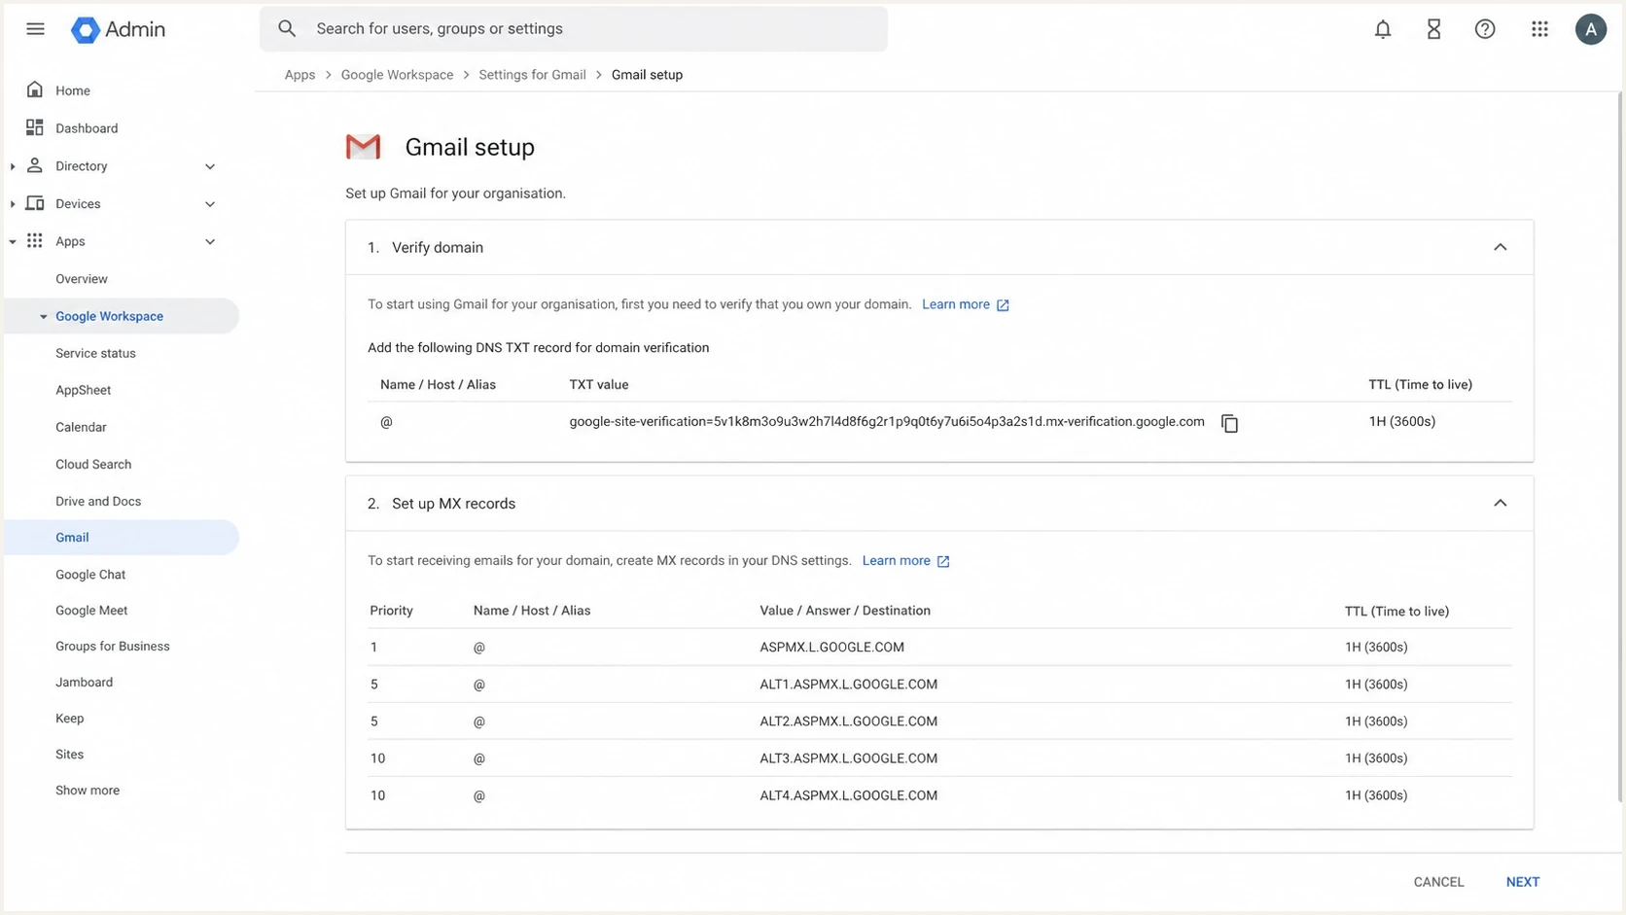Collapse the Set up MX records section
This screenshot has width=1626, height=915.
1501,503
